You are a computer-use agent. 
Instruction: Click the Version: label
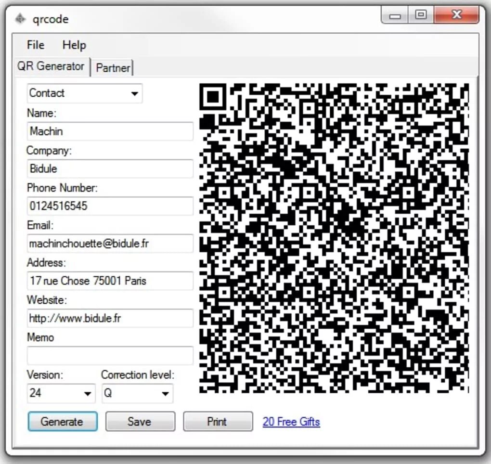(45, 375)
